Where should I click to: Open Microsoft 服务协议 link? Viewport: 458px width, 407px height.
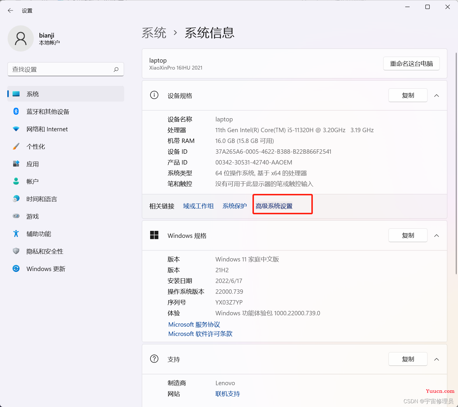tap(194, 324)
